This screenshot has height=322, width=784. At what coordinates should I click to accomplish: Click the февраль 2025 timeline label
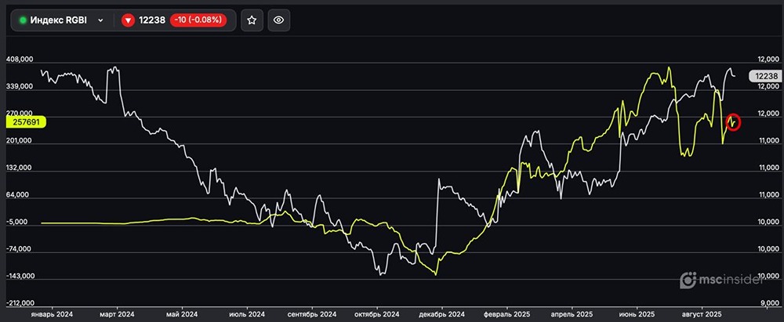pos(507,314)
